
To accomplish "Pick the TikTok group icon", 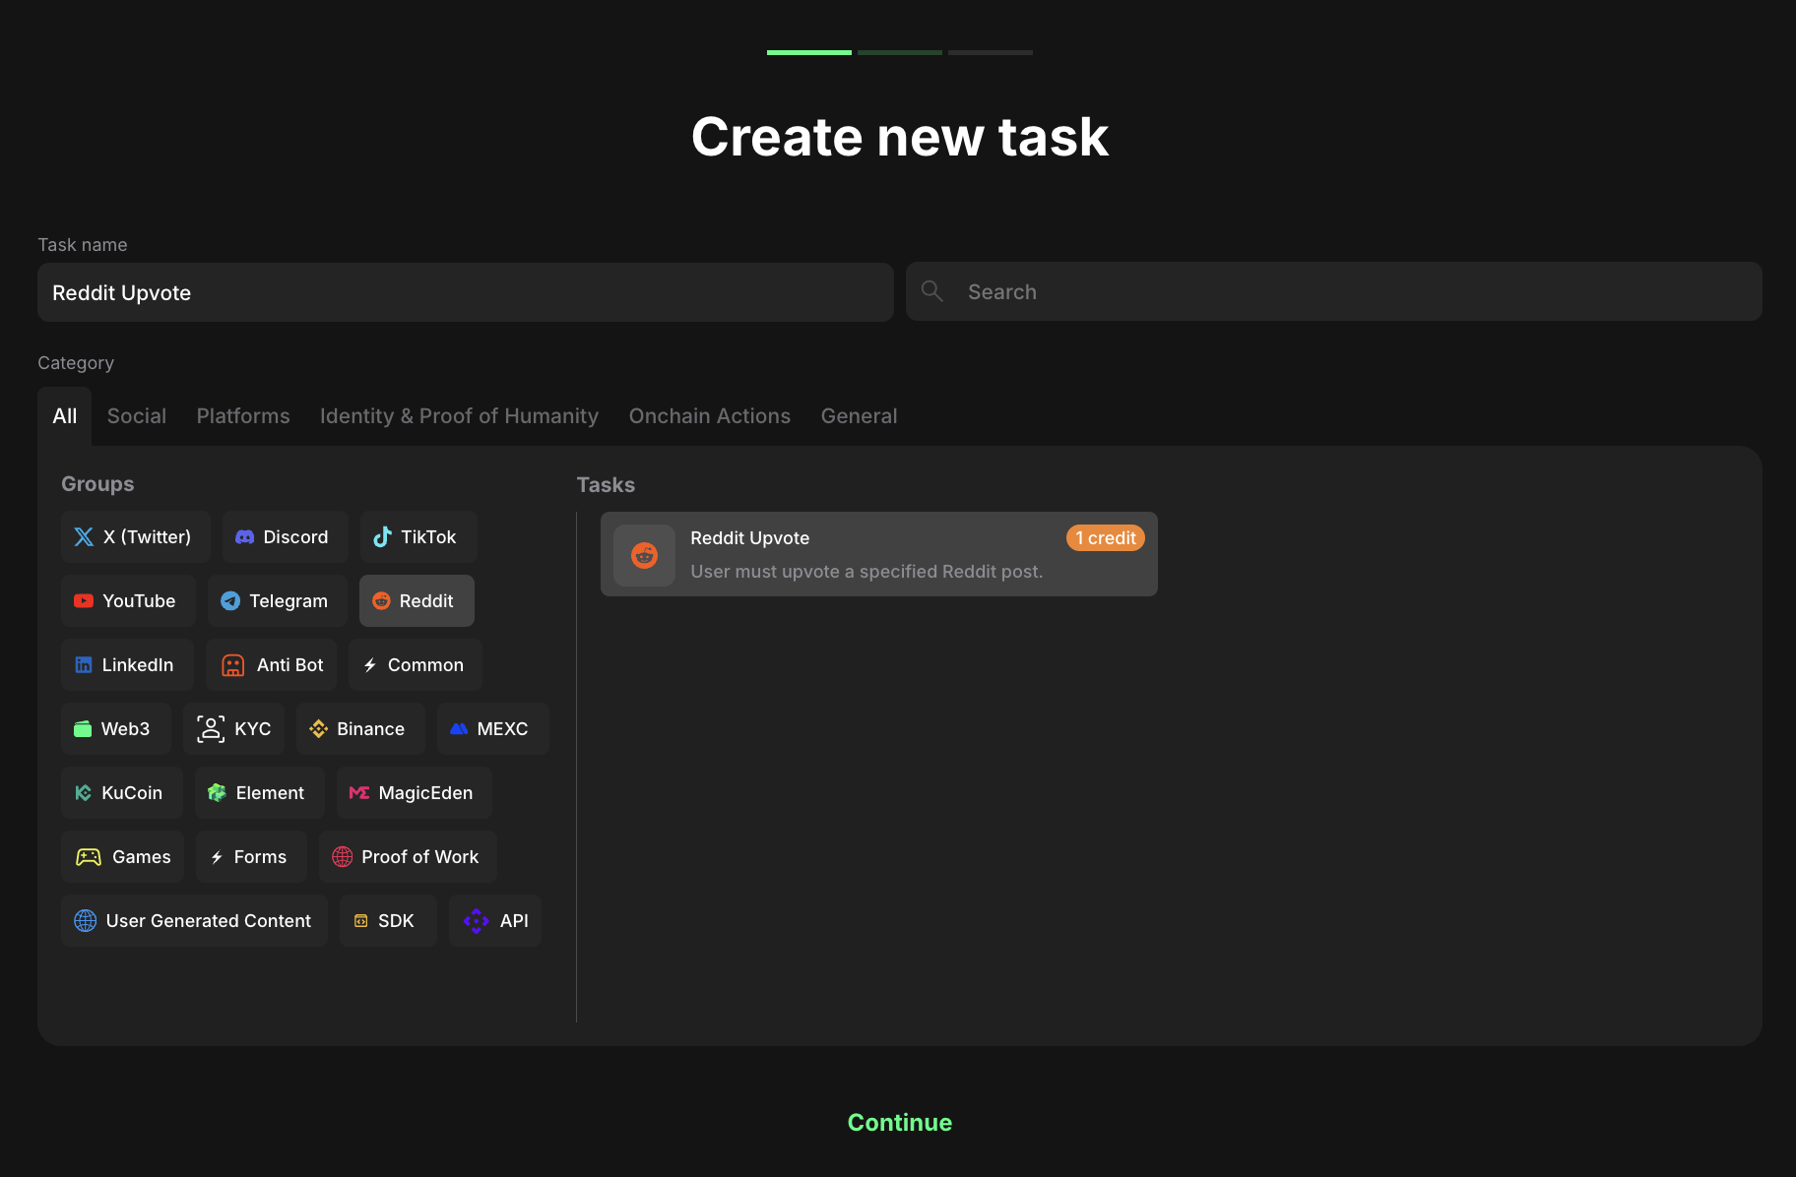I will [x=382, y=537].
